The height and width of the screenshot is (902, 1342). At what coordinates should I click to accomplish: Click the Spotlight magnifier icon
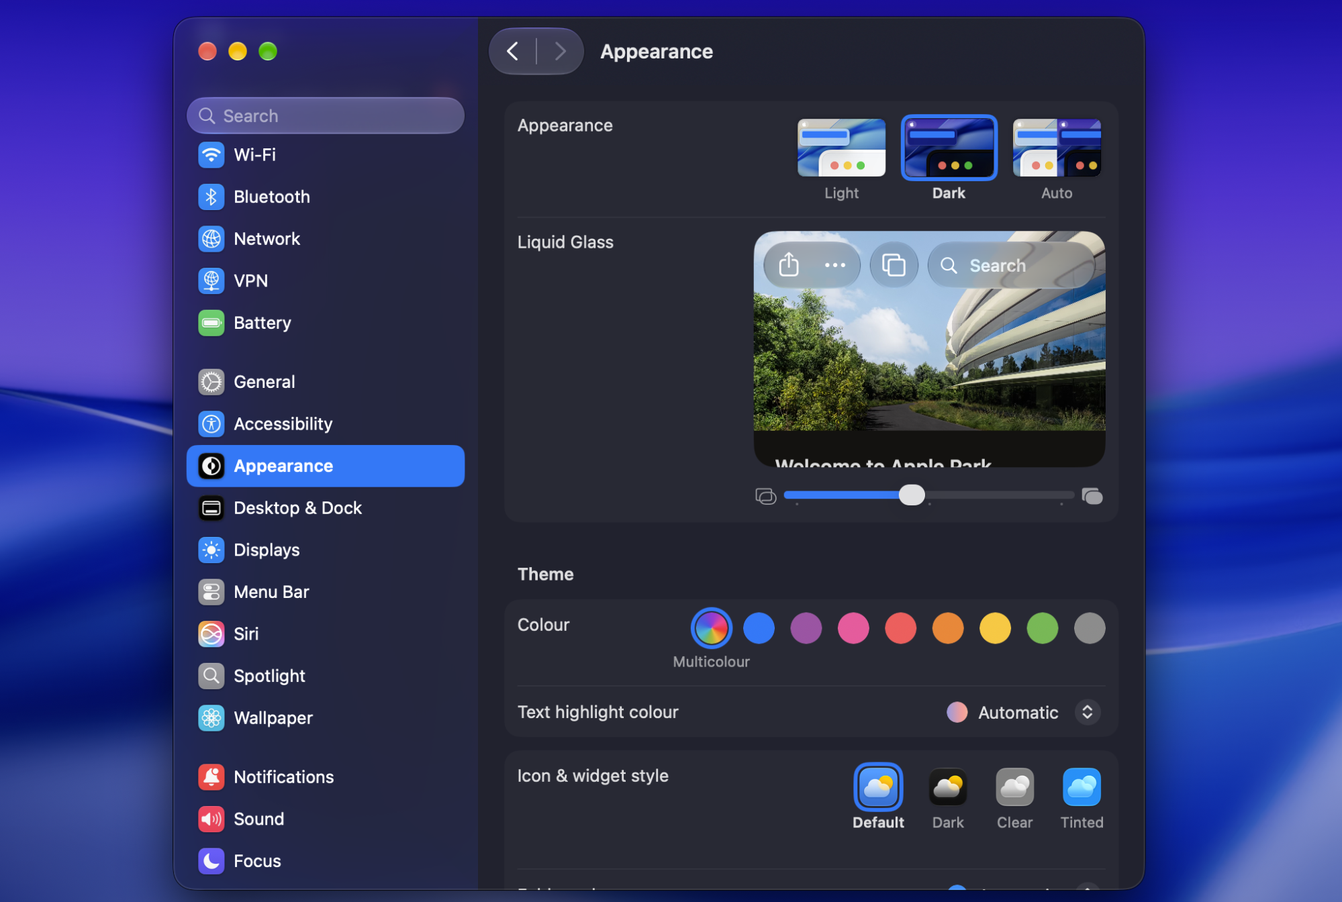211,676
